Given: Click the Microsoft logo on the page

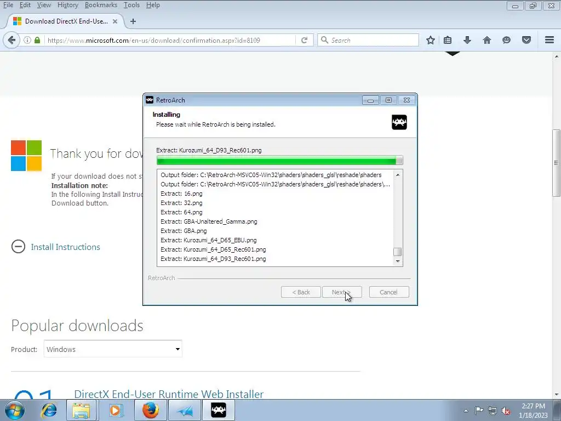Looking at the screenshot, I should tap(26, 155).
